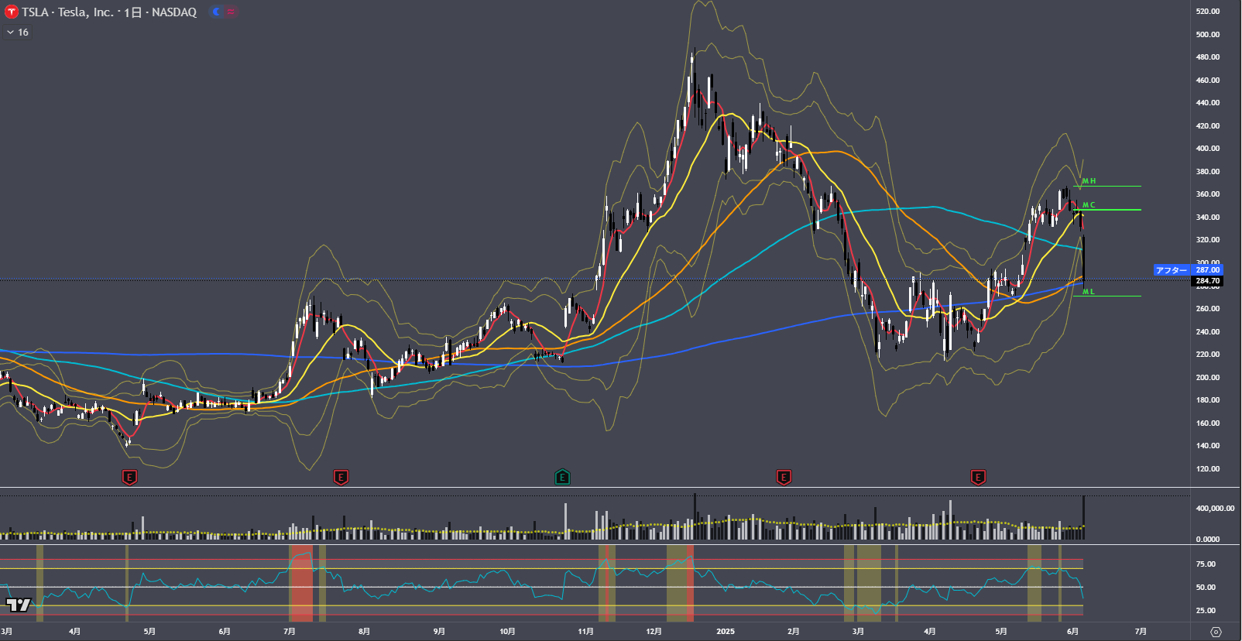Click the 25.00 oscillator scale value
The height and width of the screenshot is (641, 1242).
pyautogui.click(x=1206, y=611)
